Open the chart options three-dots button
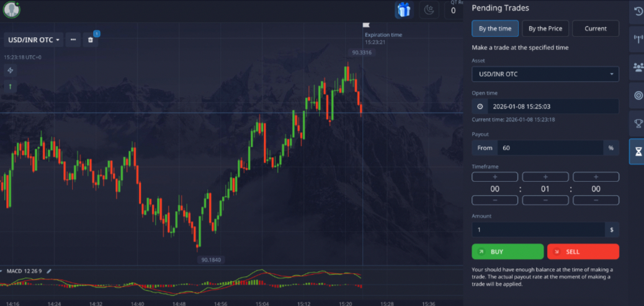 coord(73,40)
